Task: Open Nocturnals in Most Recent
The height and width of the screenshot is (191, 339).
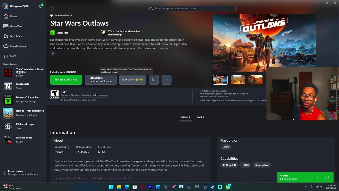Action: point(23,86)
